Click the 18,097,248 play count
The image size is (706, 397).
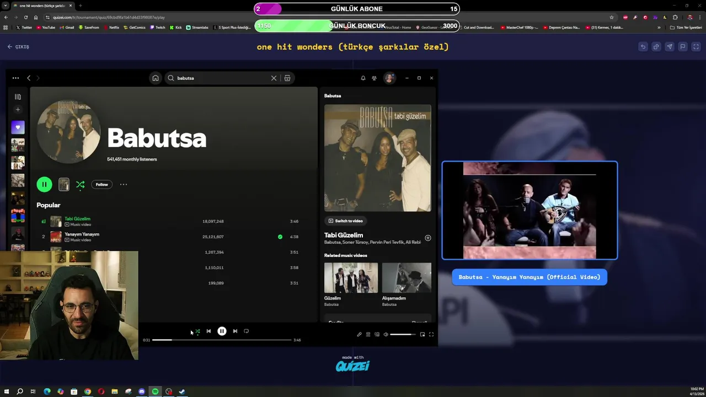point(213,221)
